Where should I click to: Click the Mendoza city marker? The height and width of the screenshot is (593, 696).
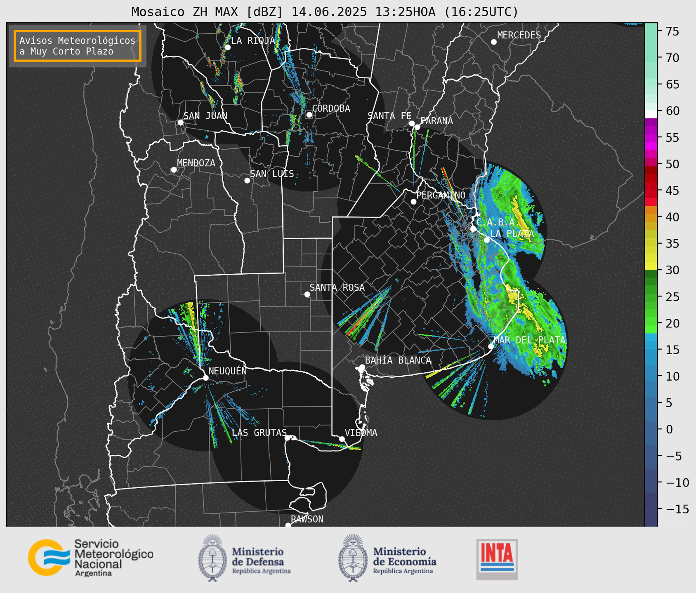pyautogui.click(x=174, y=170)
